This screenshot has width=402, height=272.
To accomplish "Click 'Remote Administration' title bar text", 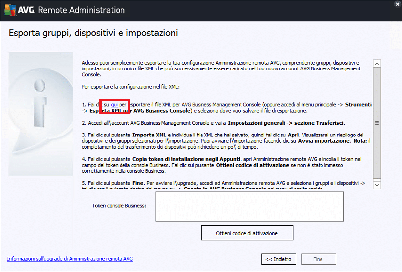I will coord(81,10).
